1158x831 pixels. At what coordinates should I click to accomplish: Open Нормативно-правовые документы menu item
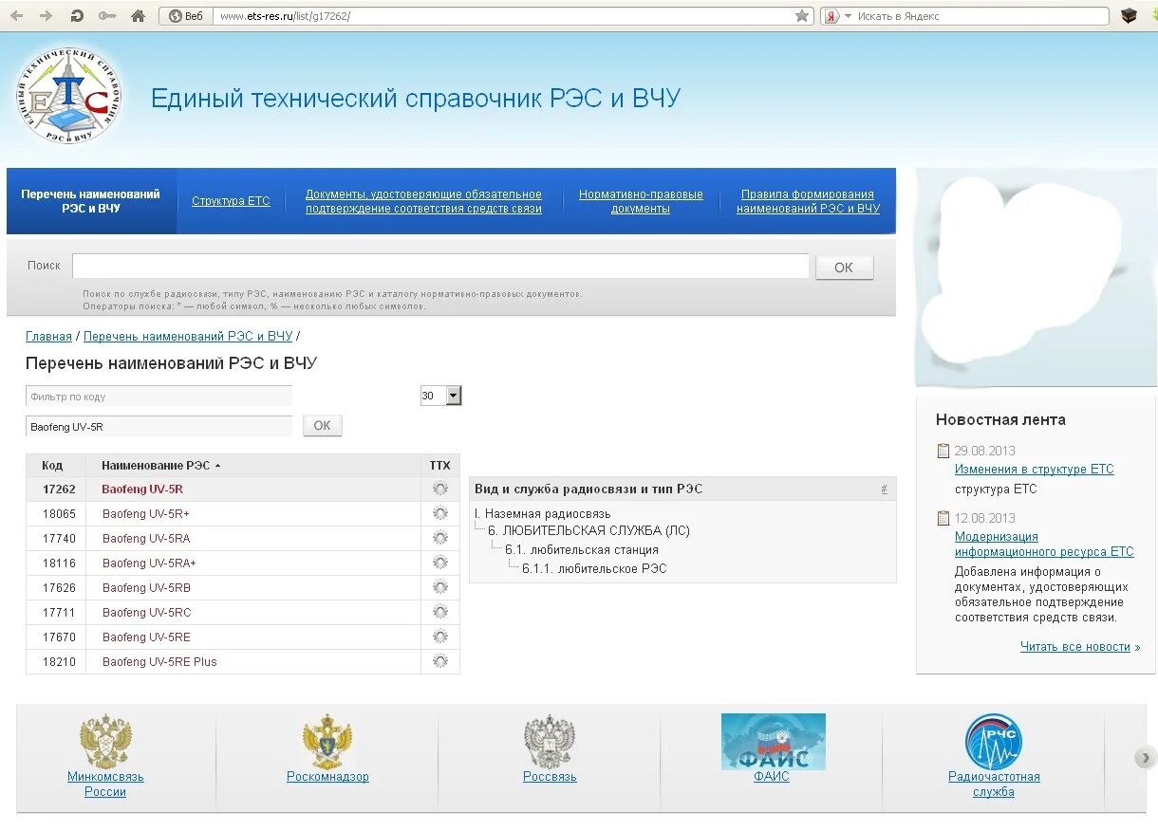(641, 201)
